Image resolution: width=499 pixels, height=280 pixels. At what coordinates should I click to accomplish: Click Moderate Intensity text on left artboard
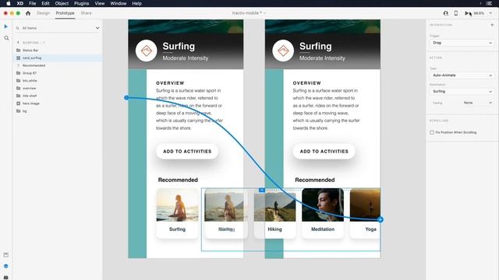pos(186,58)
